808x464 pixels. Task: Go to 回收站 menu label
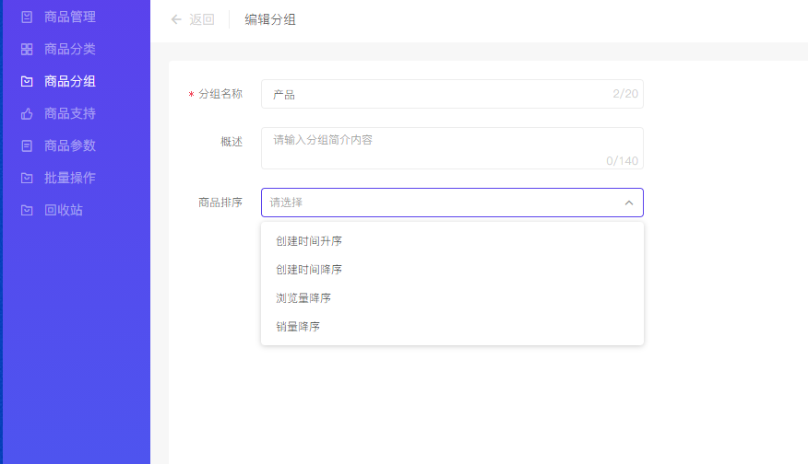pyautogui.click(x=64, y=210)
